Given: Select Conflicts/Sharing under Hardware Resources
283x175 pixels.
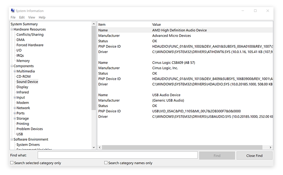Looking at the screenshot, I should pyautogui.click(x=30, y=35).
